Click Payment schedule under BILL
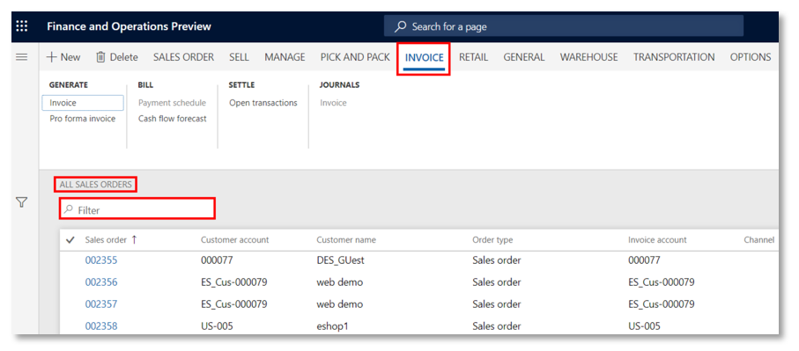The image size is (799, 351). point(173,103)
